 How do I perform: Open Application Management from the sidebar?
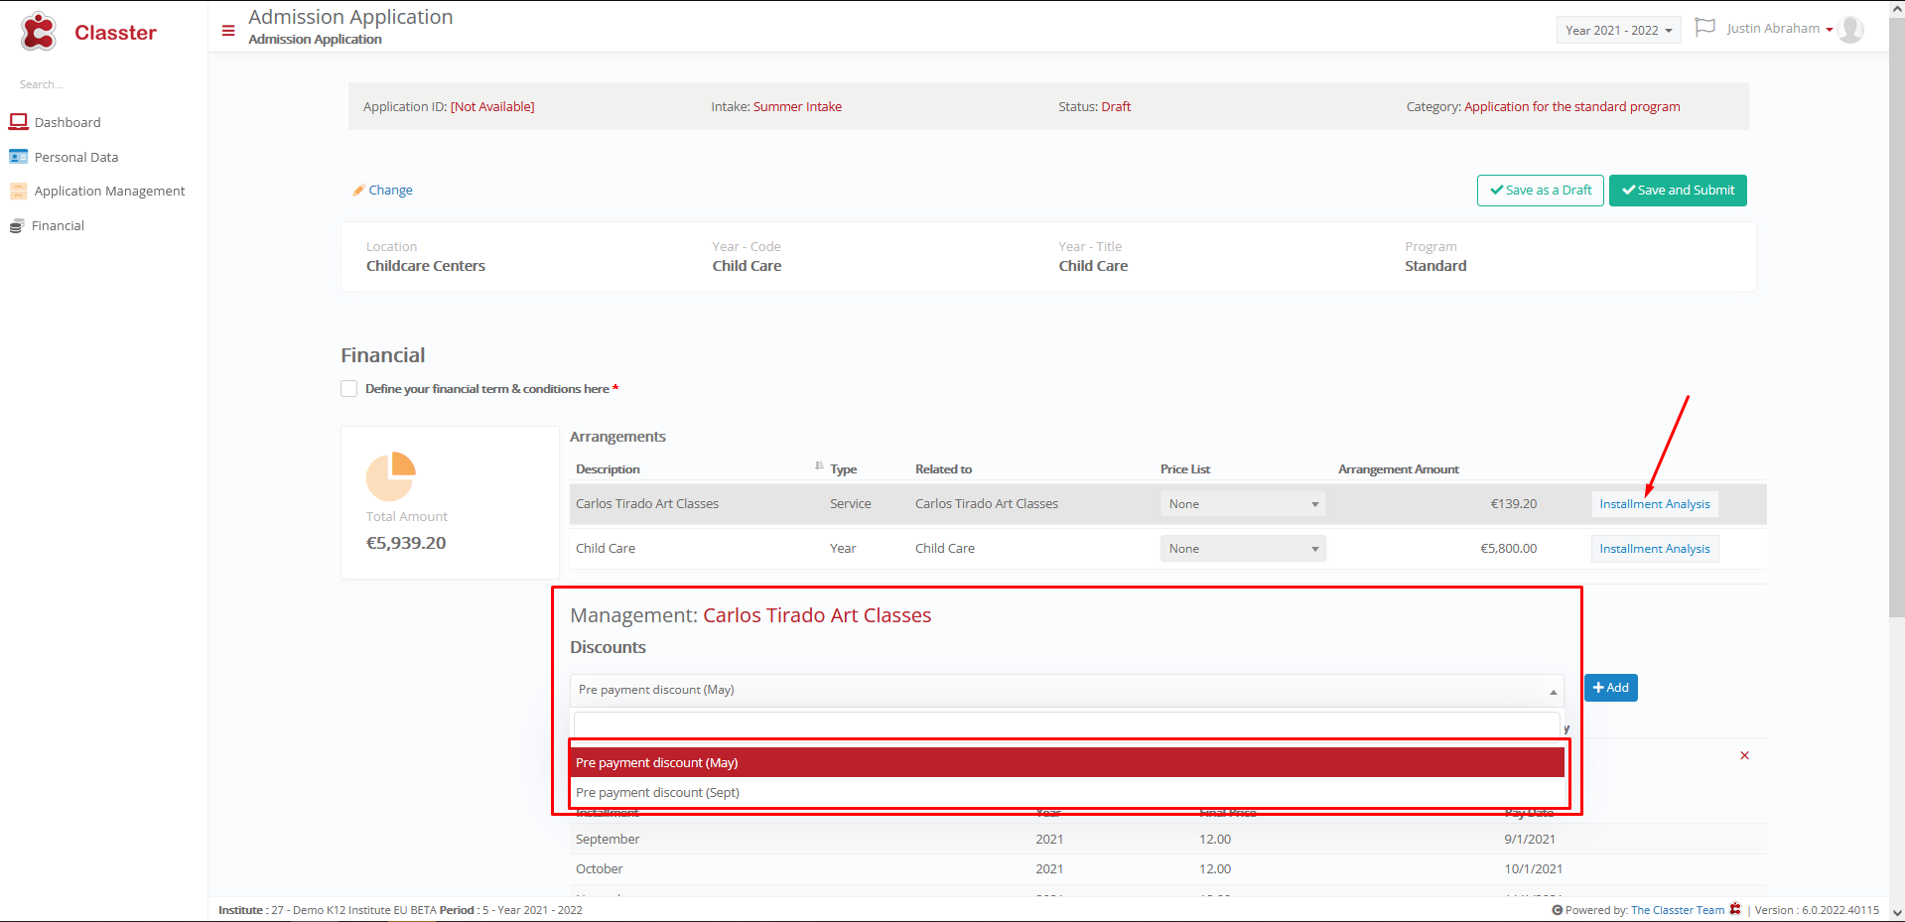(109, 191)
